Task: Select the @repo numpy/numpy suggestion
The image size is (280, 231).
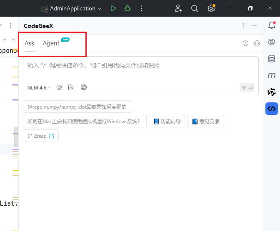Action: pyautogui.click(x=77, y=107)
